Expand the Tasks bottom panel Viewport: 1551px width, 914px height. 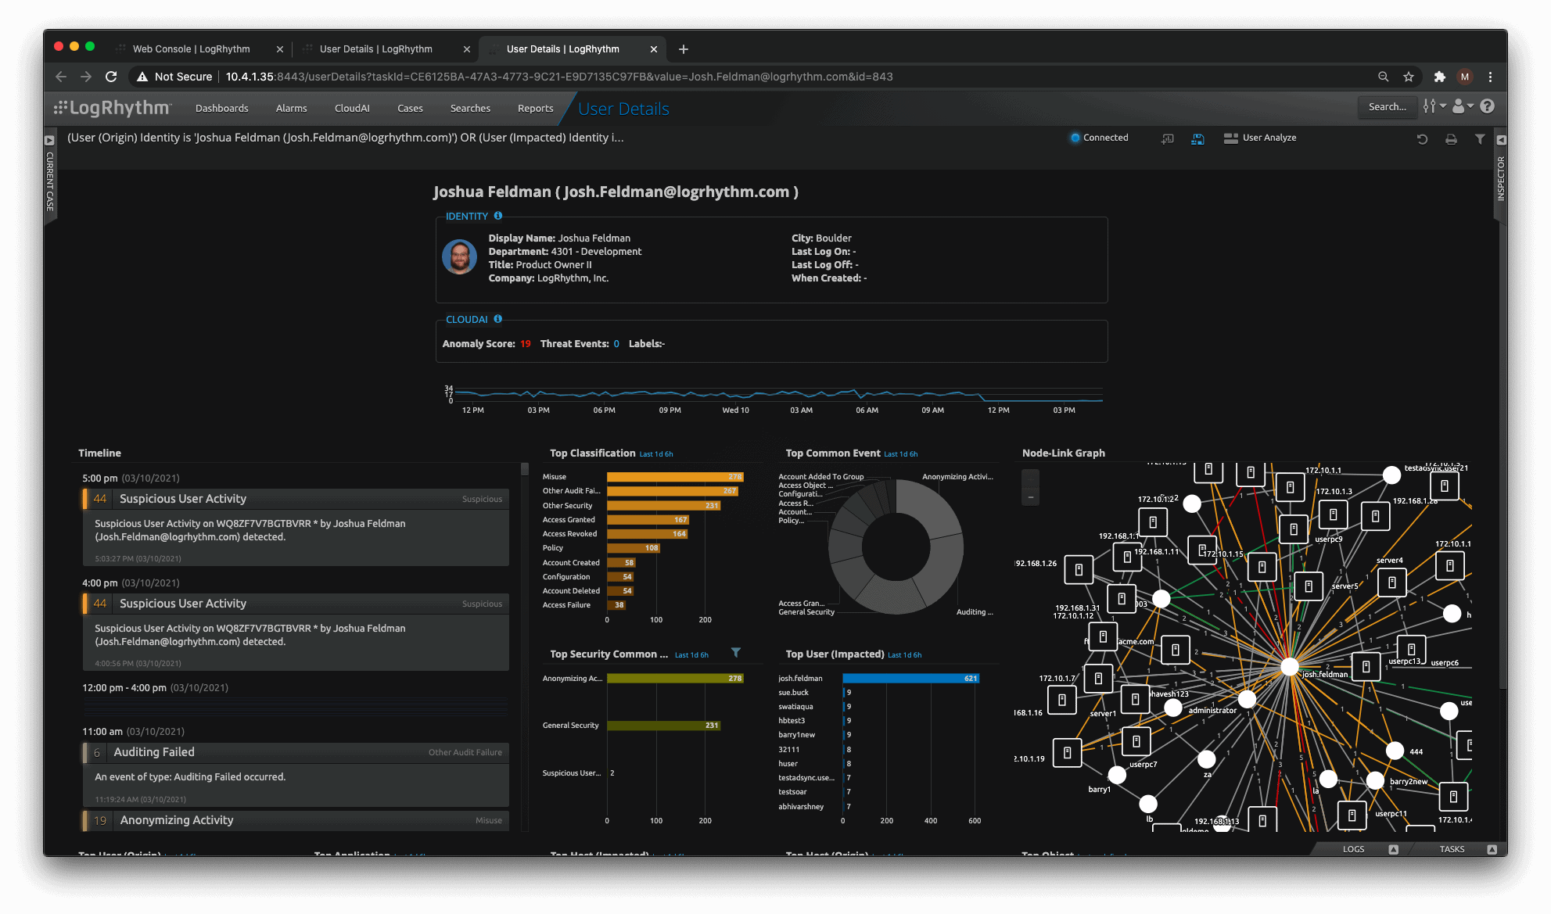click(x=1492, y=849)
